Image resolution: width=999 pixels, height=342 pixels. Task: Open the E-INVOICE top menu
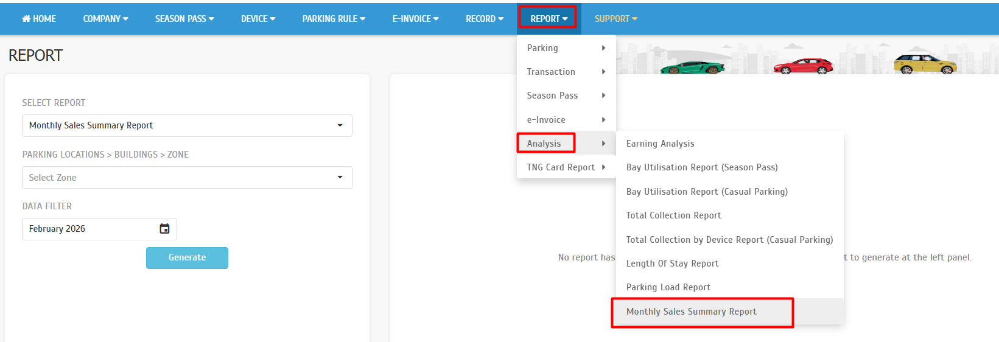pos(415,19)
